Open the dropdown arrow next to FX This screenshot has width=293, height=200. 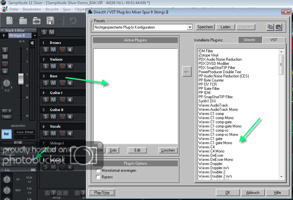(x=10, y=111)
